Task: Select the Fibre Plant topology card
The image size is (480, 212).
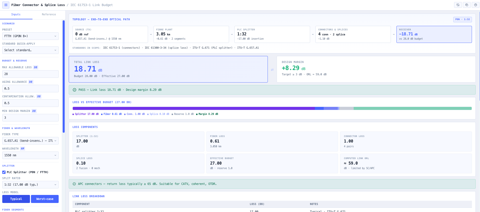Action: pos(191,34)
